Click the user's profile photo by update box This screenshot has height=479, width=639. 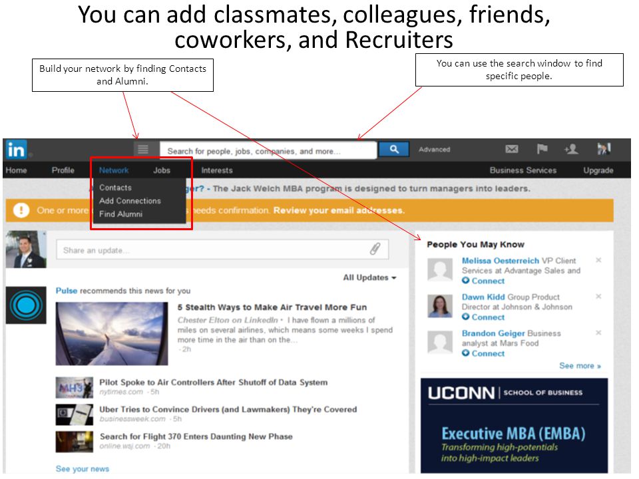tap(26, 249)
